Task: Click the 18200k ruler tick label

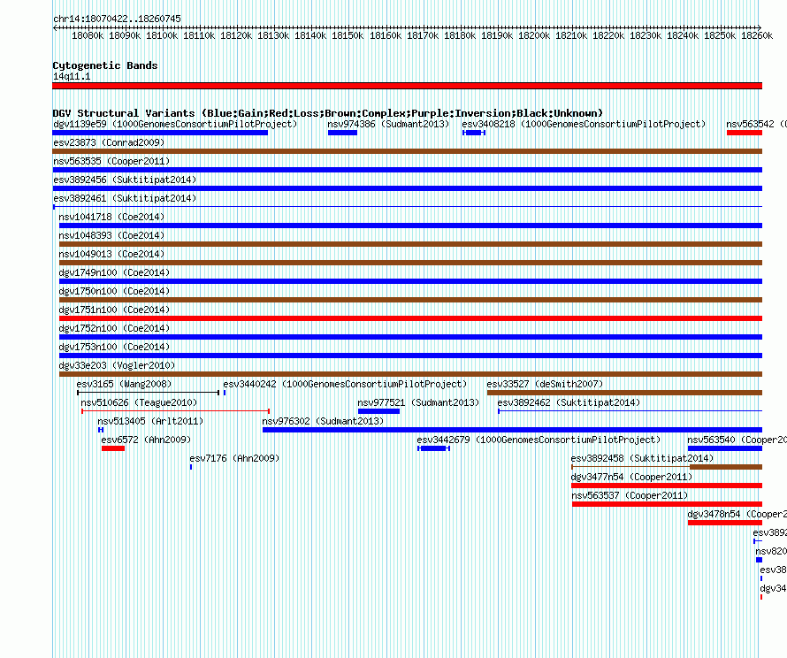Action: tap(534, 35)
